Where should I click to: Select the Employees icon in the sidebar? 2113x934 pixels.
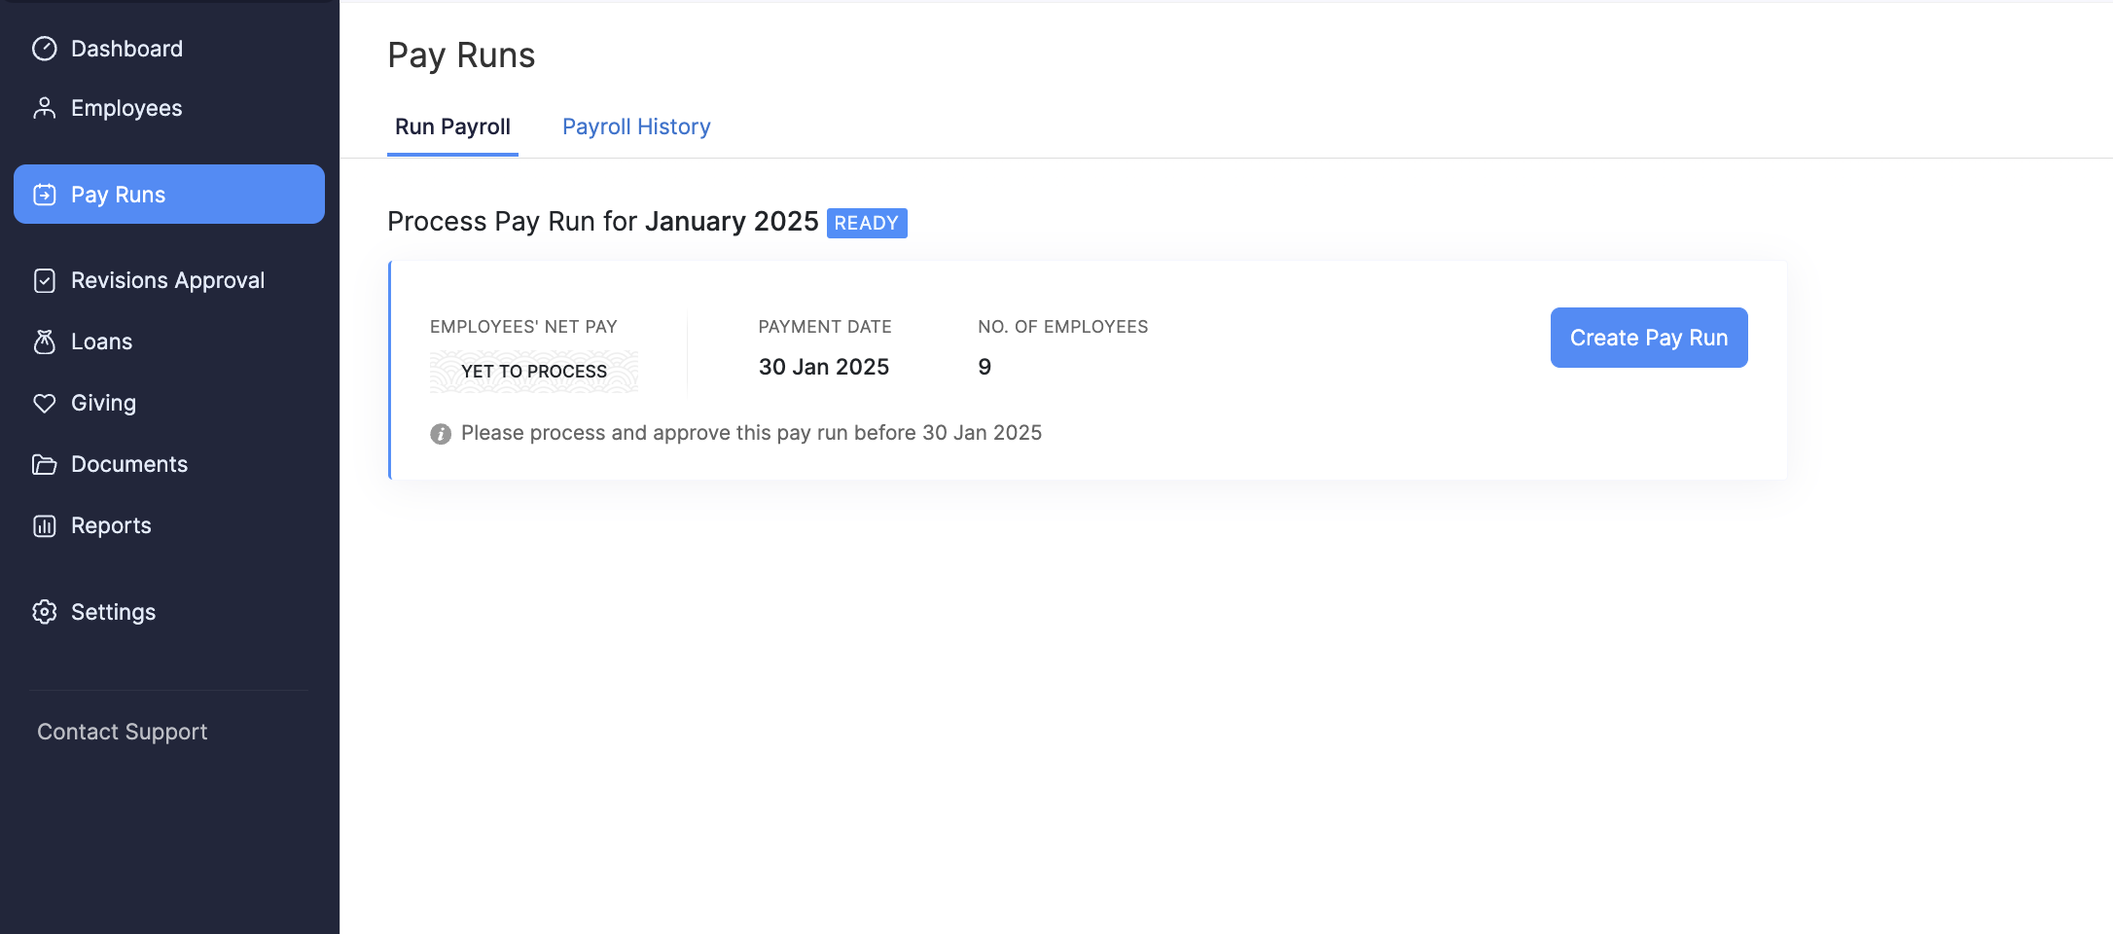coord(45,108)
